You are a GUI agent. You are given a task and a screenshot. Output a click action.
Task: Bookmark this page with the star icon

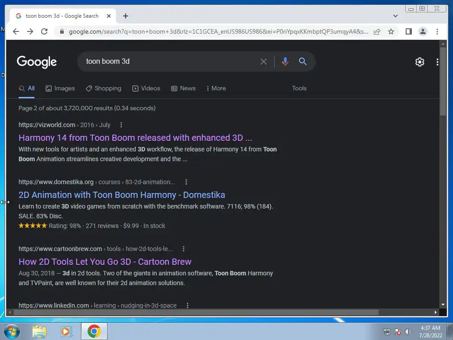(391, 31)
